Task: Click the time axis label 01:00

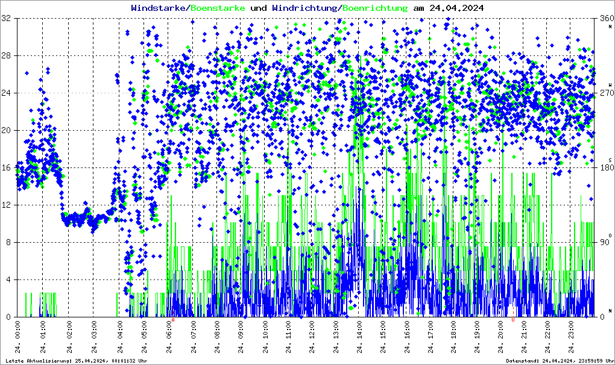Action: [43, 337]
